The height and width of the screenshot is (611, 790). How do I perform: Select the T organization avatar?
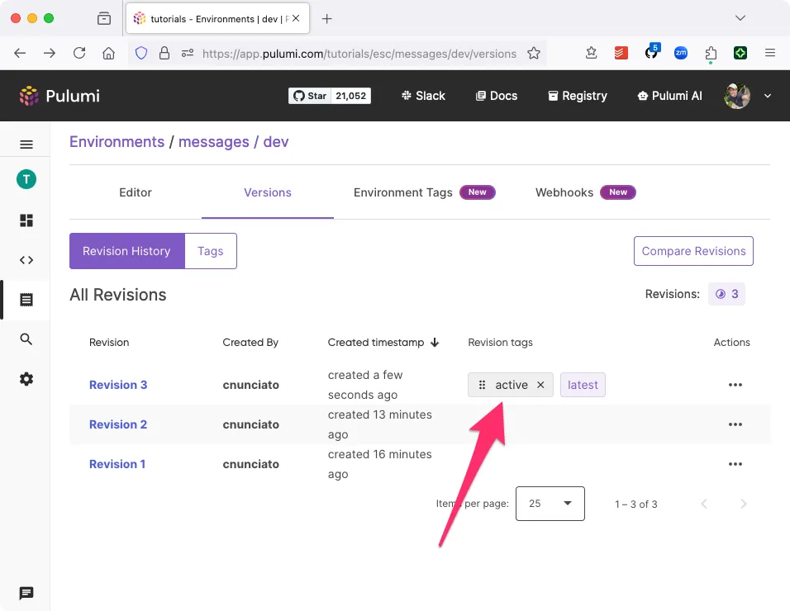[x=26, y=179]
